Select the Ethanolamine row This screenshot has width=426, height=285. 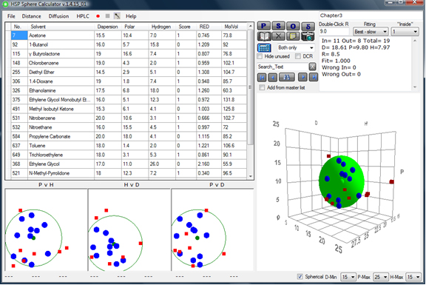point(129,90)
